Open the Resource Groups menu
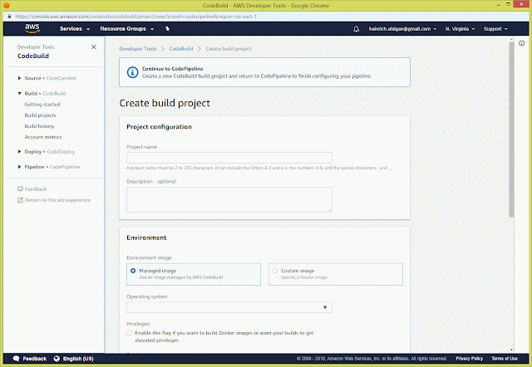This screenshot has height=367, width=532. pyautogui.click(x=127, y=29)
